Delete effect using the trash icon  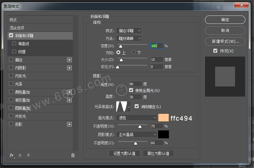[73, 155]
